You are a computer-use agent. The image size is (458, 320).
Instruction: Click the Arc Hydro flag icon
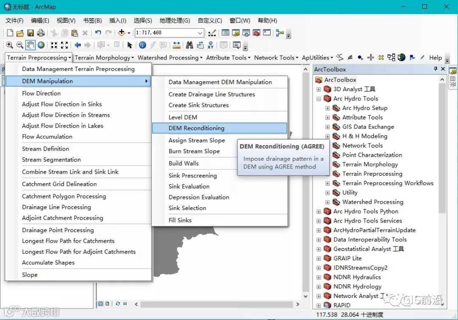point(413,58)
